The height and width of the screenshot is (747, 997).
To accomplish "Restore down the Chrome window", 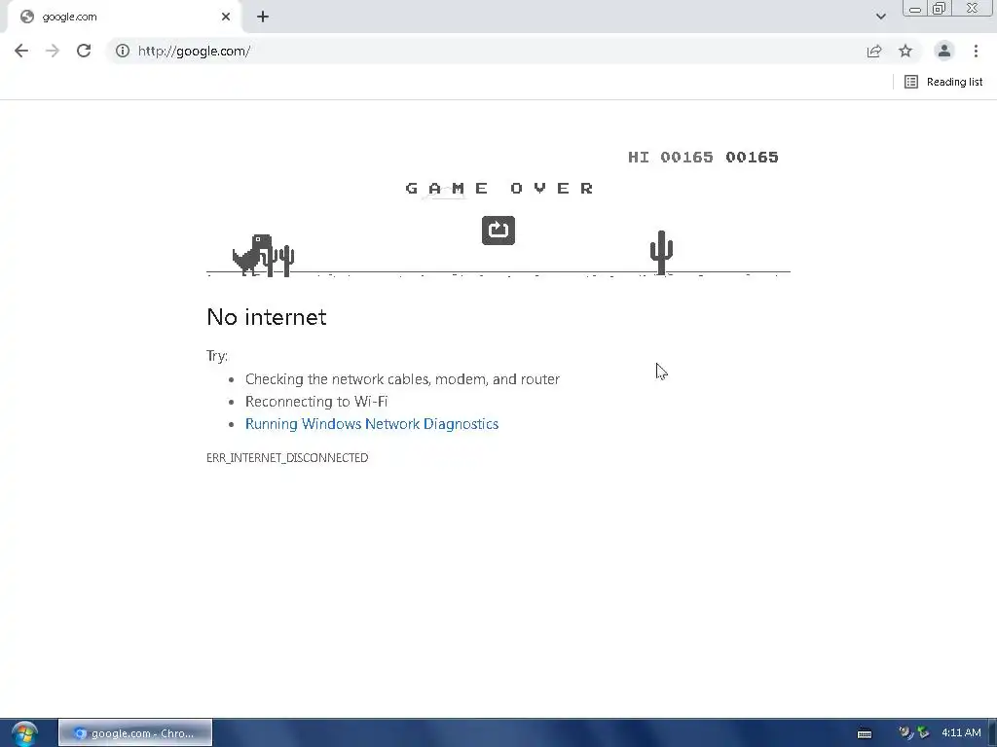I will [x=940, y=8].
